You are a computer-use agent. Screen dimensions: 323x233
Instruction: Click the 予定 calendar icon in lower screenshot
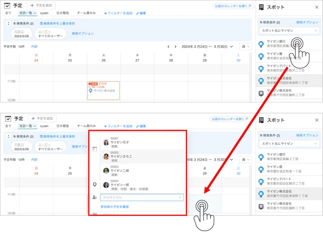pos(8,118)
